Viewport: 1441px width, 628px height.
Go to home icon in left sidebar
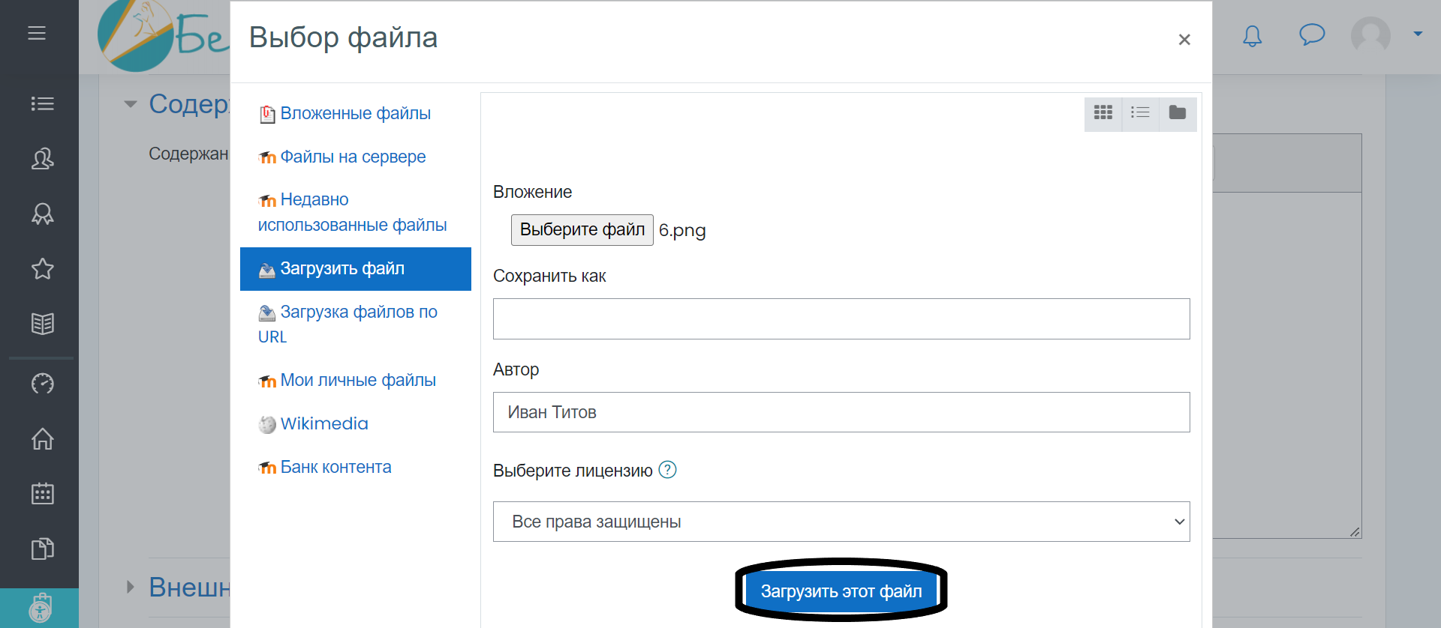[x=42, y=438]
